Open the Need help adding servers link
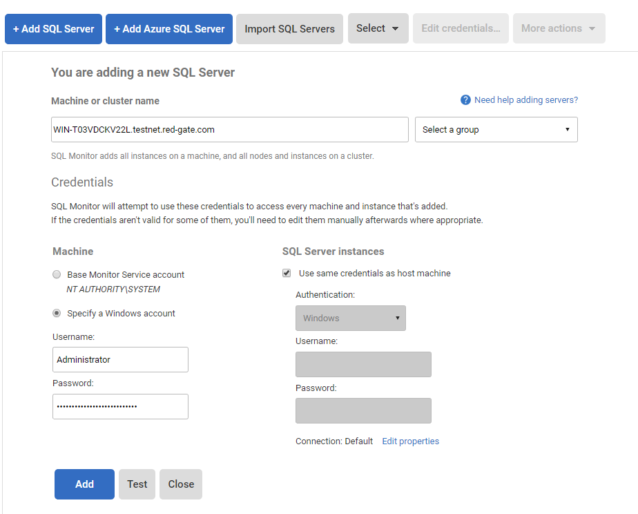 [x=525, y=100]
